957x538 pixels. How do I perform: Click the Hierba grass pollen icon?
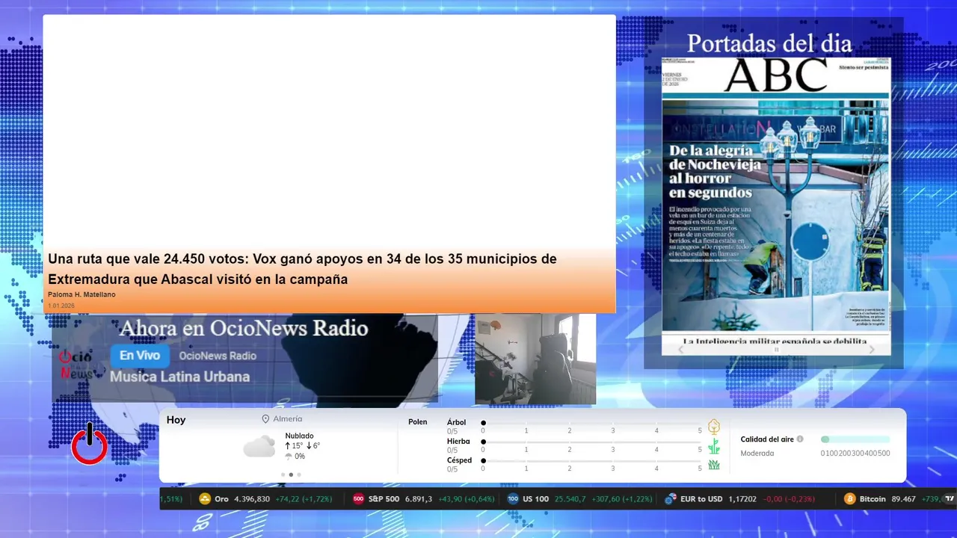tap(714, 446)
